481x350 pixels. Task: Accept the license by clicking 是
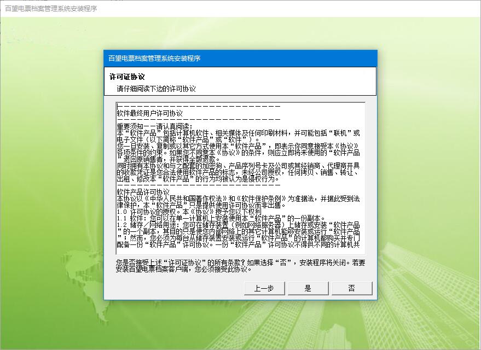(308, 288)
